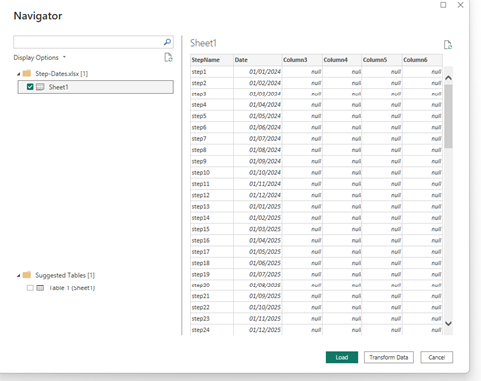Click the preview scrollbar up arrow

tap(448, 78)
